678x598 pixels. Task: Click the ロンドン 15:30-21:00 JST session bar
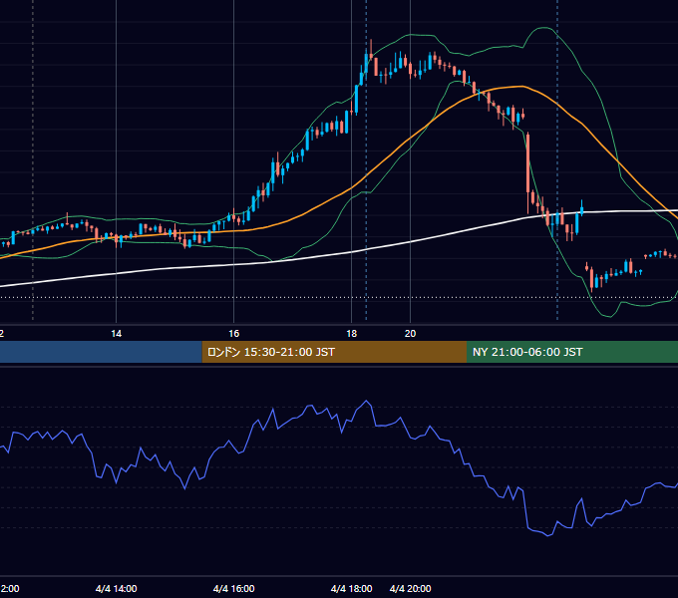334,352
